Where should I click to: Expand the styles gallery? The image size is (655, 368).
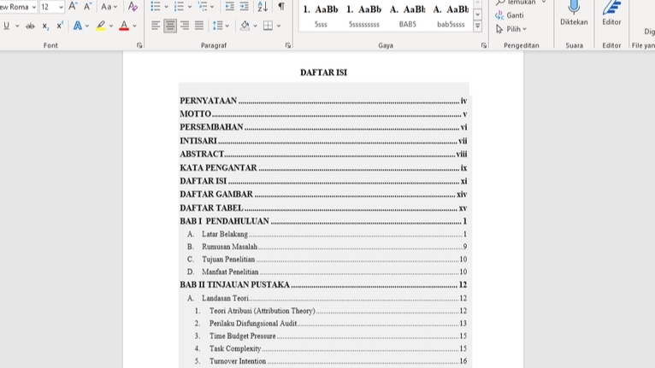tap(477, 26)
